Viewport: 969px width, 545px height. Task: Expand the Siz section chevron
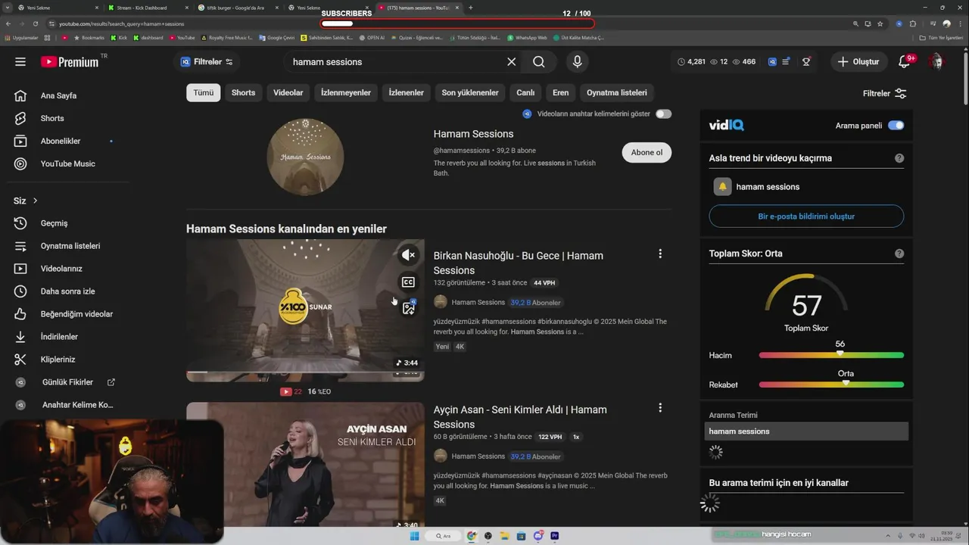coord(35,201)
